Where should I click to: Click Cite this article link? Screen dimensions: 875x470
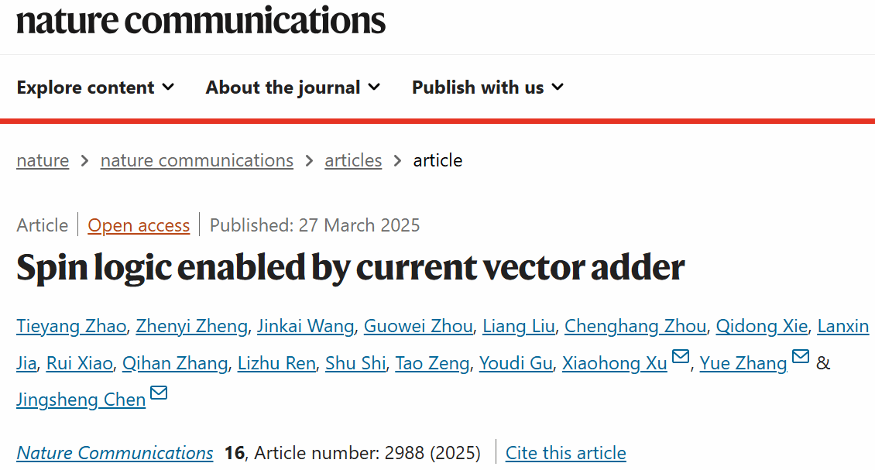coord(565,453)
